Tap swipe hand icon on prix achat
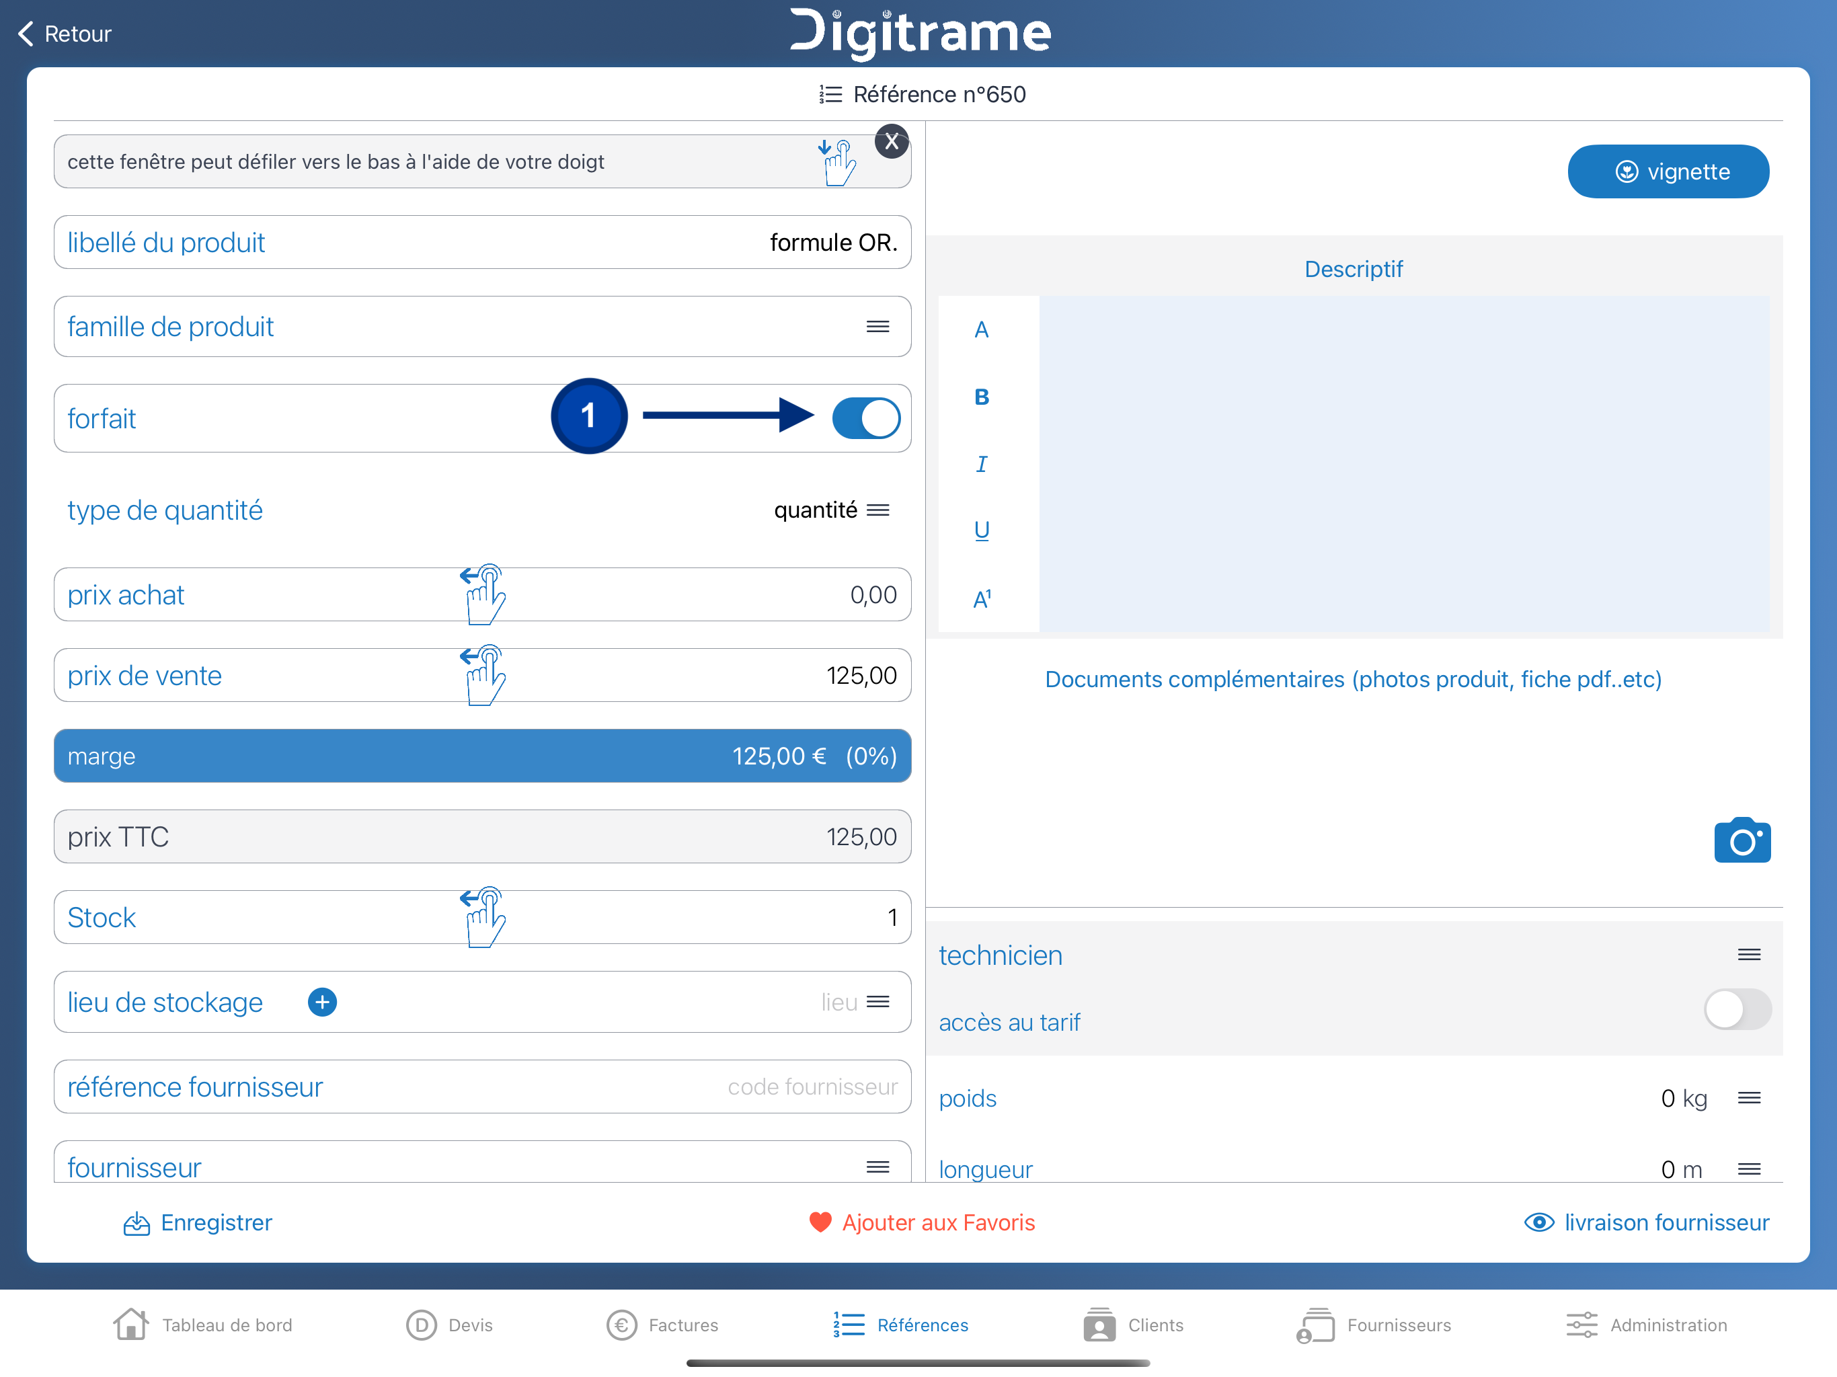Viewport: 1837px width, 1377px height. (483, 594)
